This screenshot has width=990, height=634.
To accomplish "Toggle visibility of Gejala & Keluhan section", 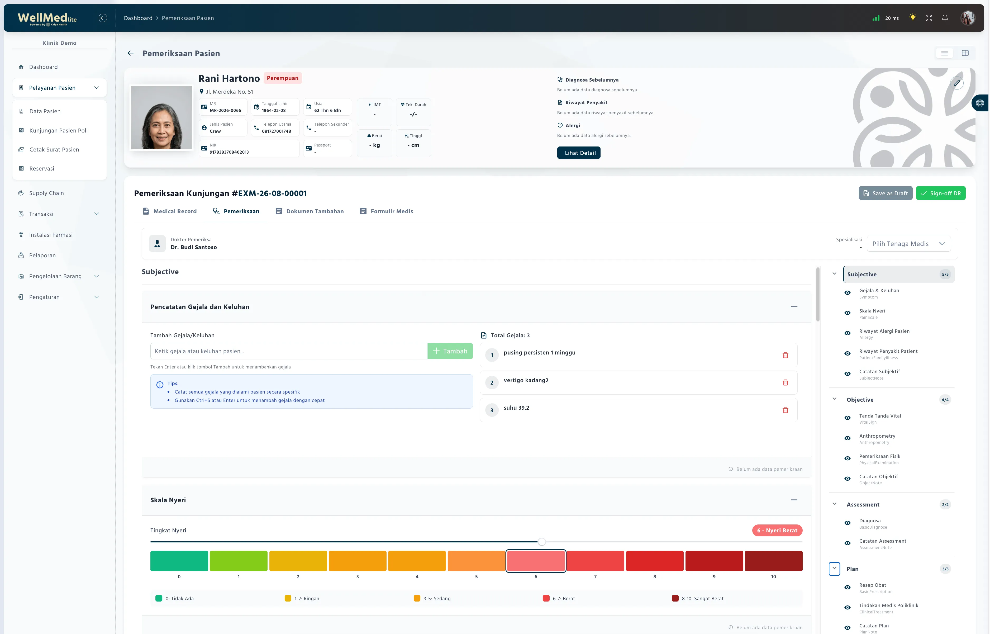I will point(847,293).
